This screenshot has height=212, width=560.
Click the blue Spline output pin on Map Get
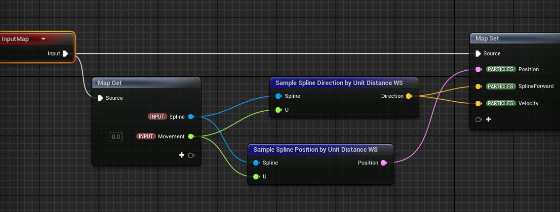tap(191, 117)
